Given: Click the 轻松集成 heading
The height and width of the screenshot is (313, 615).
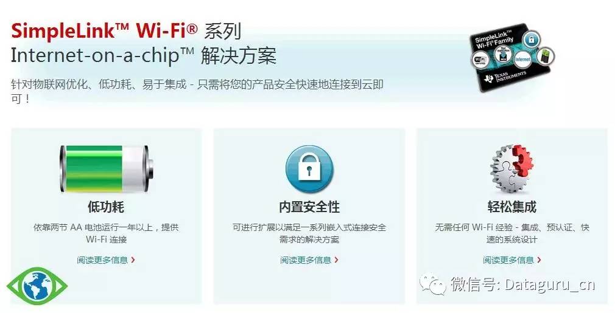Looking at the screenshot, I should click(x=512, y=207).
